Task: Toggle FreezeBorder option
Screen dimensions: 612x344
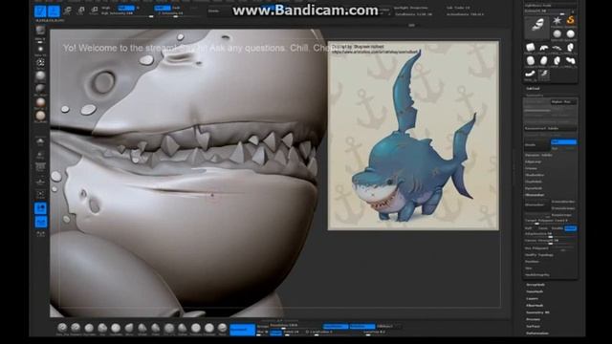Action: tap(563, 202)
